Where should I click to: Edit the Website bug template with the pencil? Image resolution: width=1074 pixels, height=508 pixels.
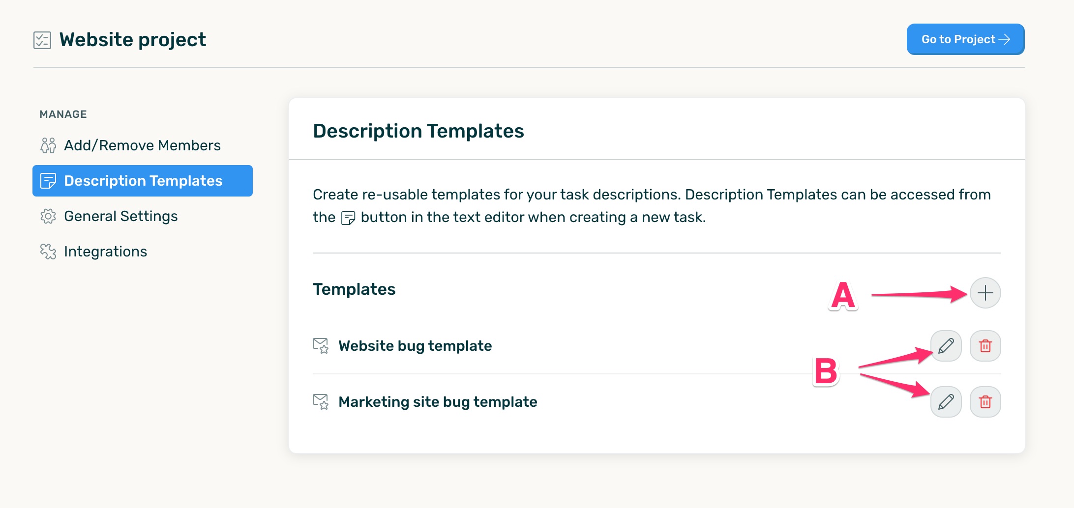point(946,346)
